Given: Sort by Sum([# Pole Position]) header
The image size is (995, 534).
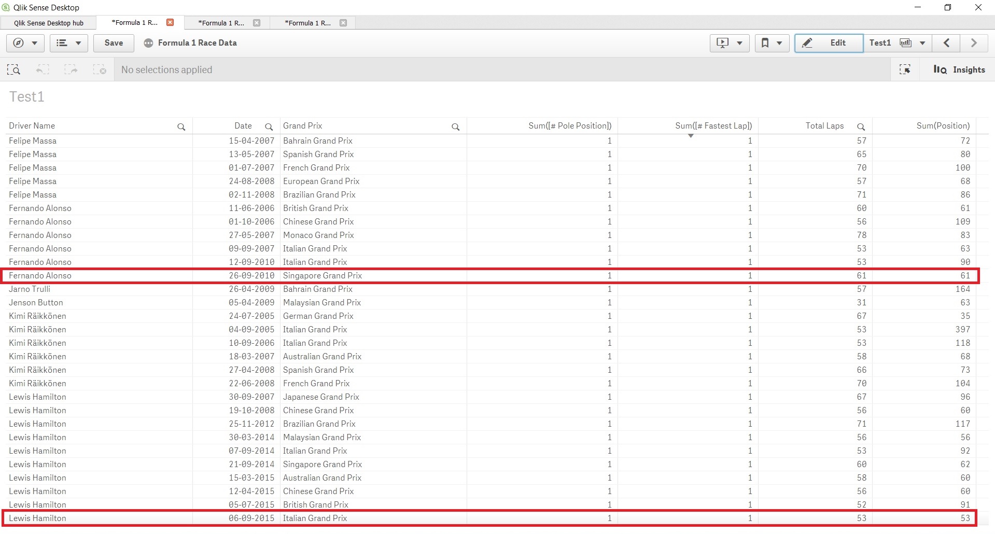Looking at the screenshot, I should 570,126.
